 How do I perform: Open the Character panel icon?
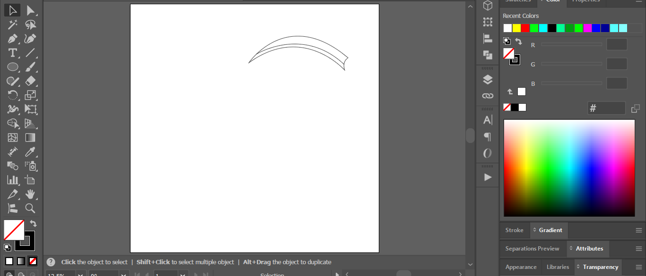(488, 120)
